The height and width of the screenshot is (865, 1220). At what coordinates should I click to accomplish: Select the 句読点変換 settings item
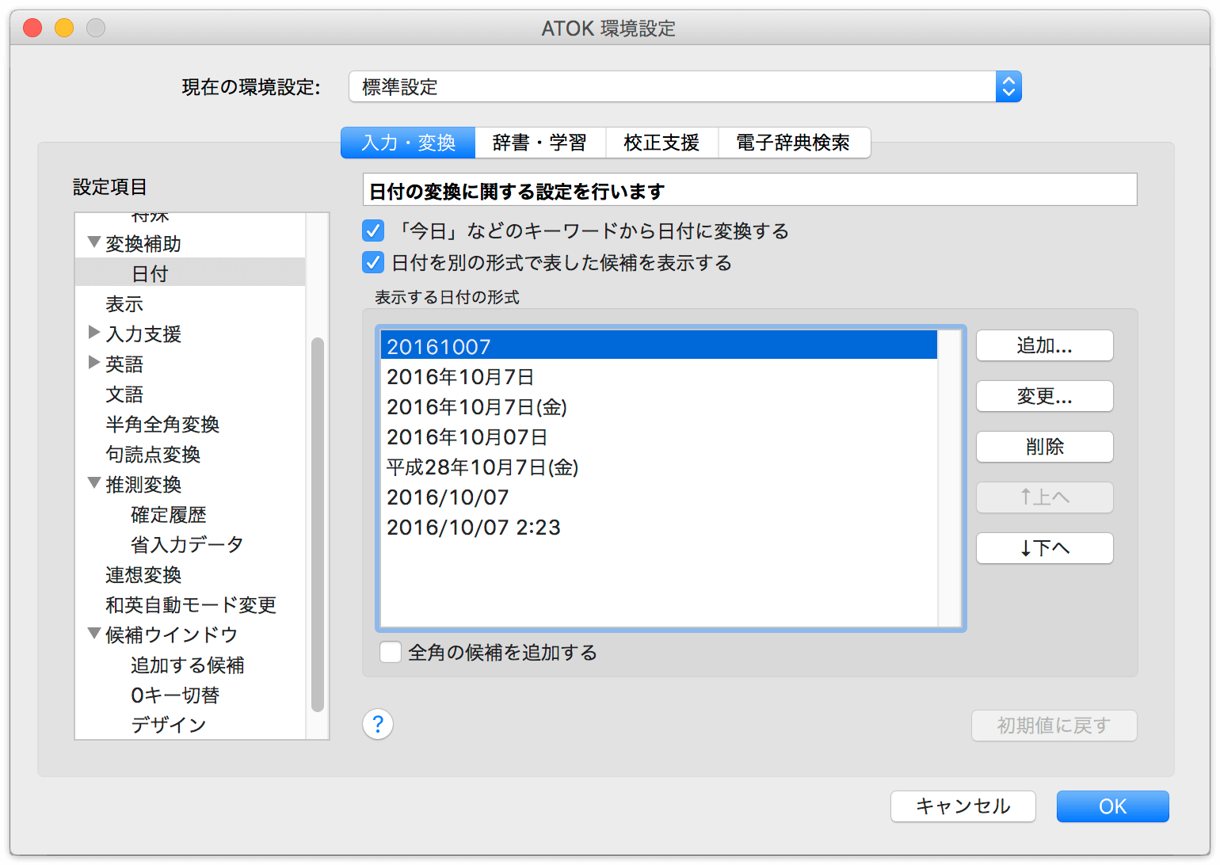[190, 454]
